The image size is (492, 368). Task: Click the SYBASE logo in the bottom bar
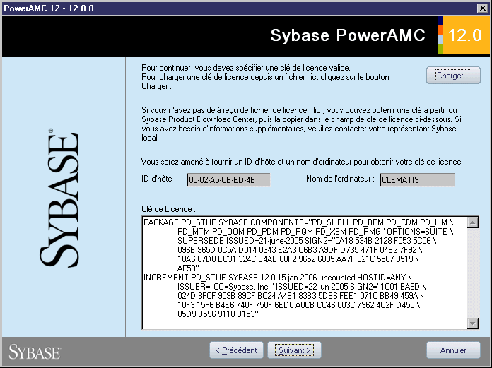(35, 352)
